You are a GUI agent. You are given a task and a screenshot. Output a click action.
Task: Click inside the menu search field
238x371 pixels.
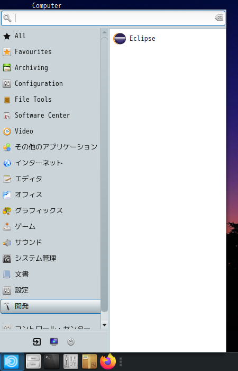coord(113,18)
